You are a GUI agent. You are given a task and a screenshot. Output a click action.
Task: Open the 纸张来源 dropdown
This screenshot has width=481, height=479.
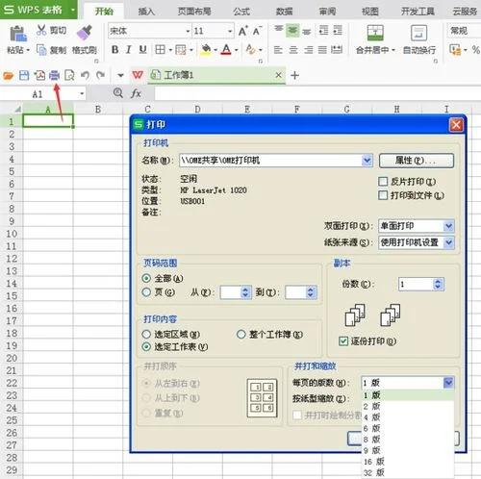(448, 242)
